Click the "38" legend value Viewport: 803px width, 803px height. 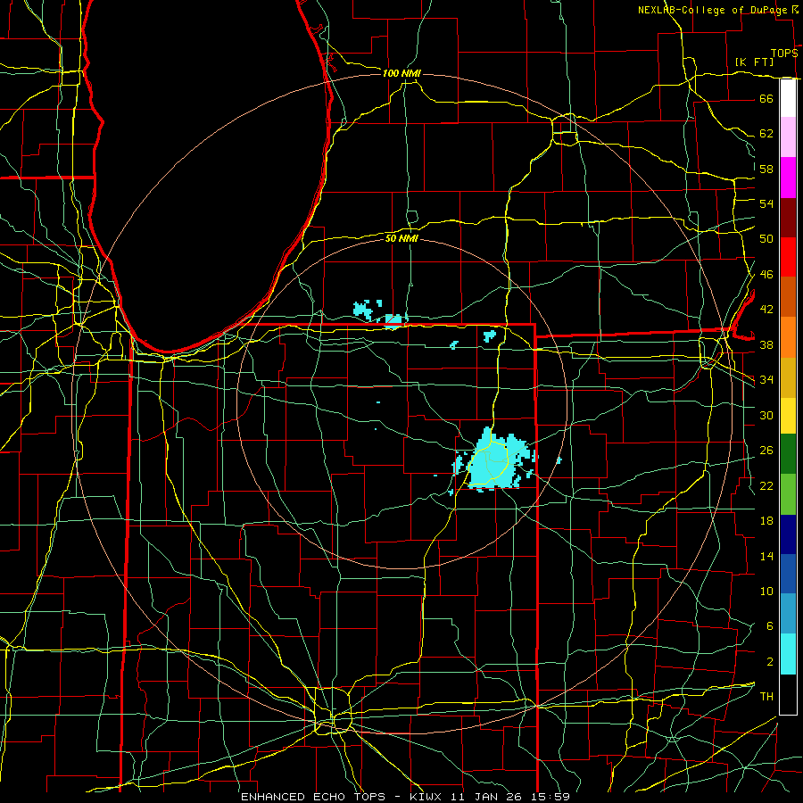(x=766, y=345)
